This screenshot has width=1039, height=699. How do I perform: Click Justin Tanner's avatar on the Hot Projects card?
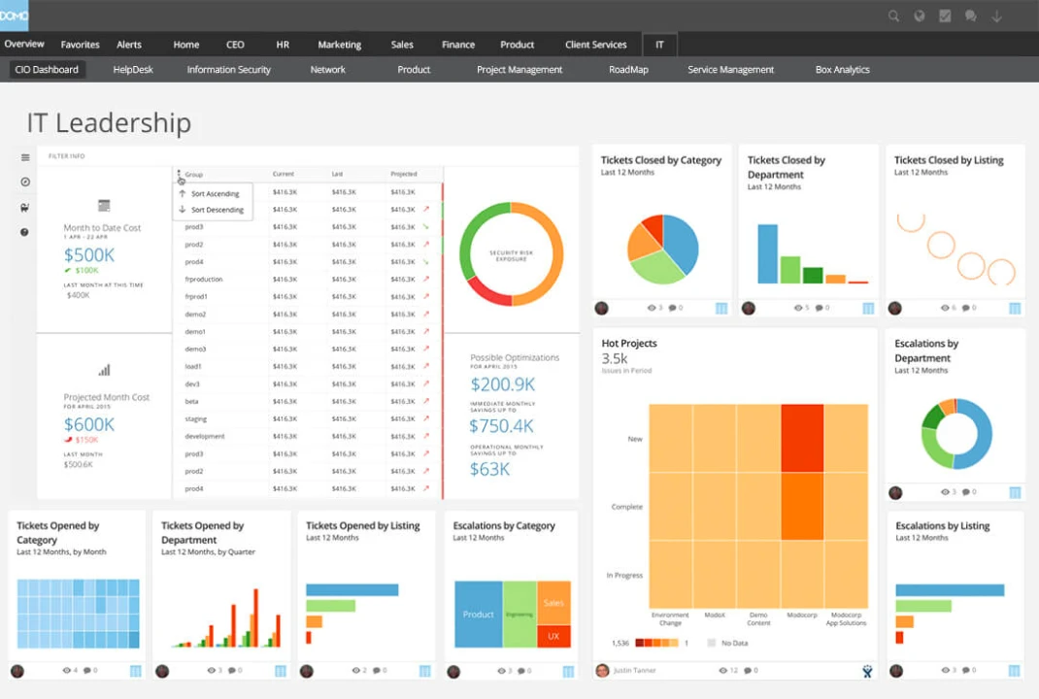602,671
